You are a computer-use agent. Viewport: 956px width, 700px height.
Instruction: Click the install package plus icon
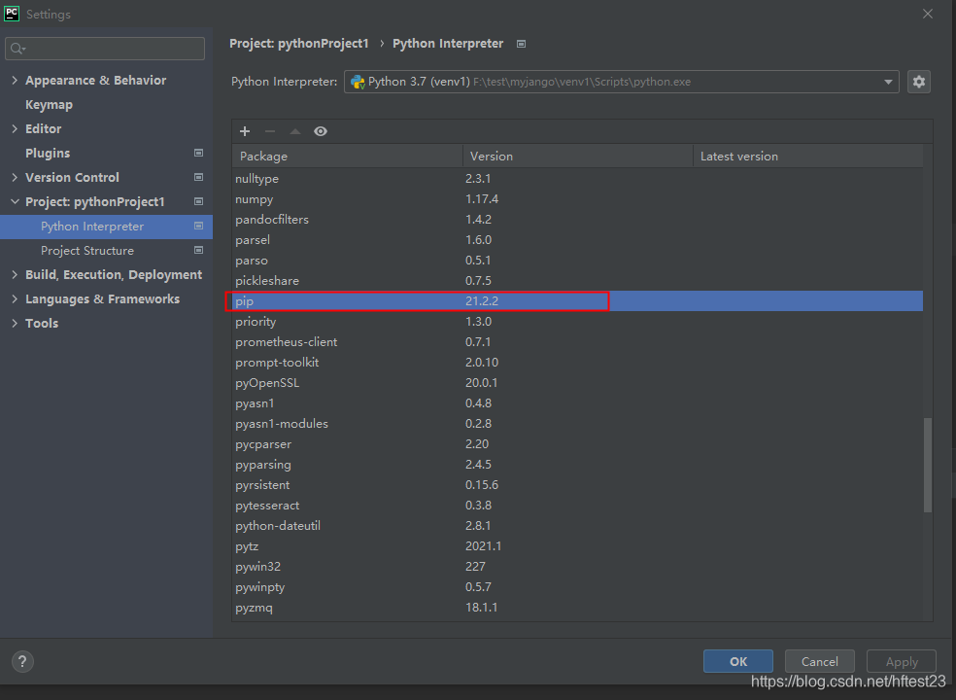245,131
